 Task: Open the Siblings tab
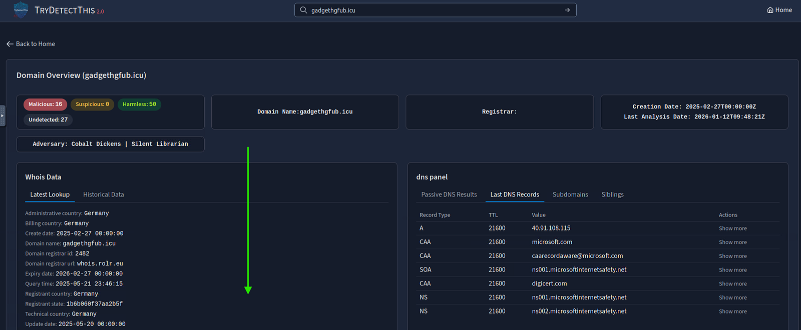click(612, 194)
